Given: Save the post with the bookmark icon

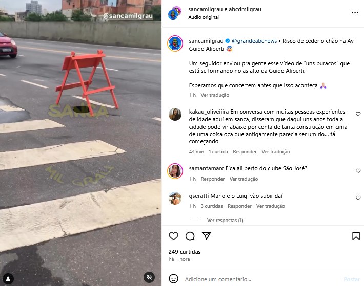Looking at the screenshot, I should click(x=356, y=236).
